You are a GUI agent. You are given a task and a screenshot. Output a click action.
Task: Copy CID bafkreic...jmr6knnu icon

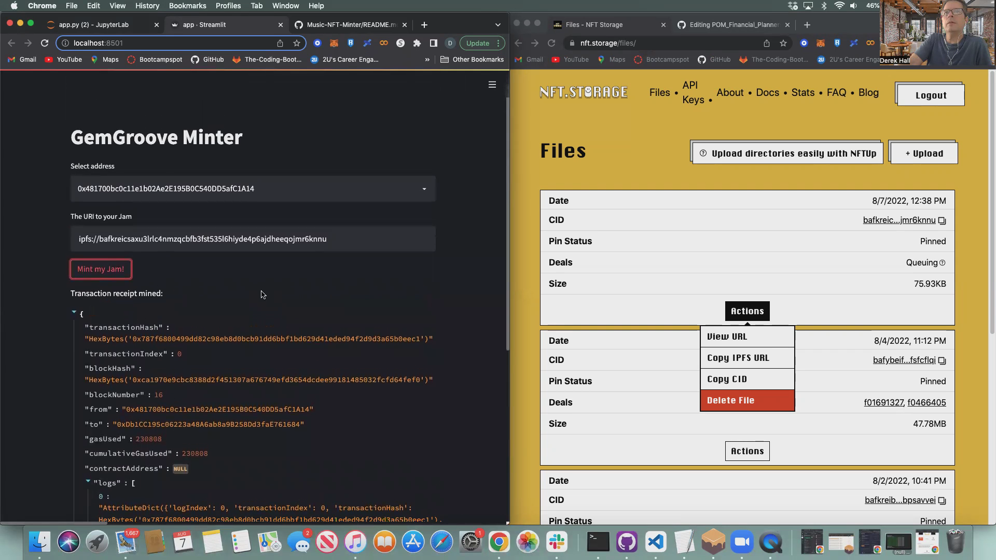(x=942, y=221)
